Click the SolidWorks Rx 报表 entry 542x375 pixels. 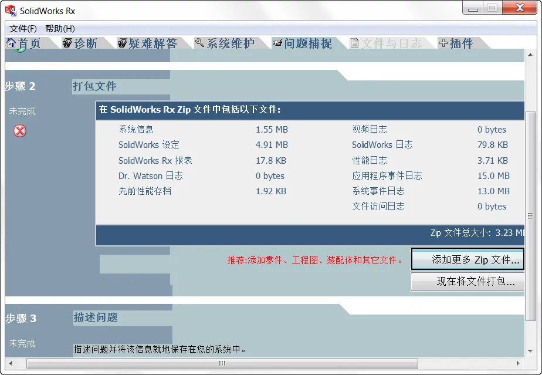(x=155, y=161)
